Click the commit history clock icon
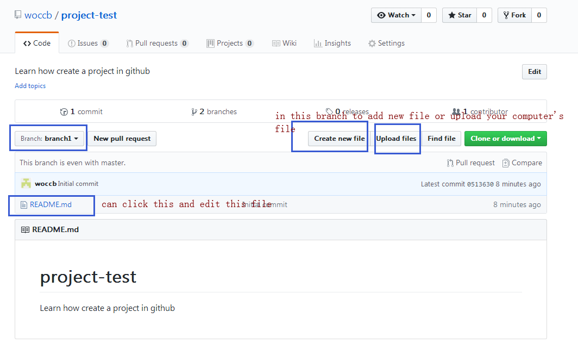 coord(64,112)
